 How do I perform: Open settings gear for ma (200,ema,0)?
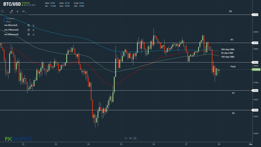(x=28, y=34)
